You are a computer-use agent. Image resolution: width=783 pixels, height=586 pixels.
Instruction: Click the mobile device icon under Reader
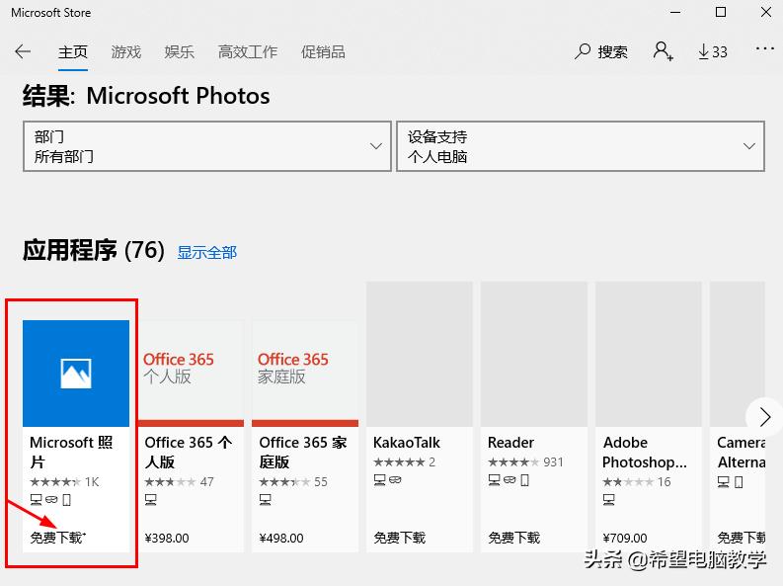tap(525, 480)
